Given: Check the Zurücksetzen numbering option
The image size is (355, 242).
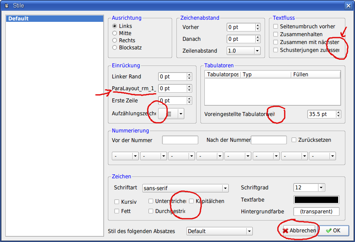Looking at the screenshot, I should click(x=294, y=140).
